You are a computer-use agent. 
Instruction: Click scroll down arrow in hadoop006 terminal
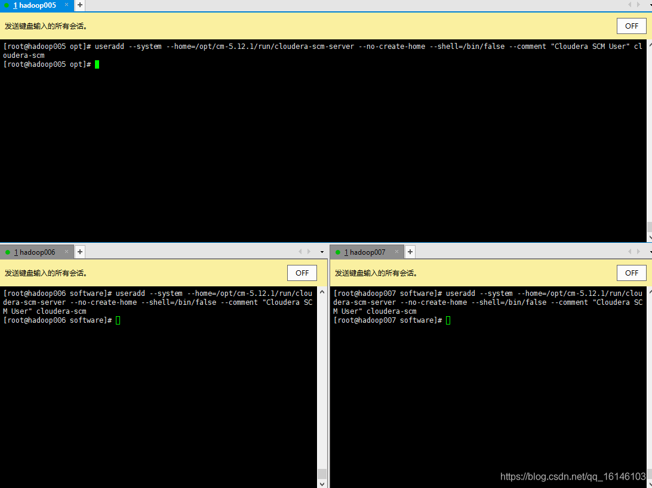pyautogui.click(x=322, y=484)
